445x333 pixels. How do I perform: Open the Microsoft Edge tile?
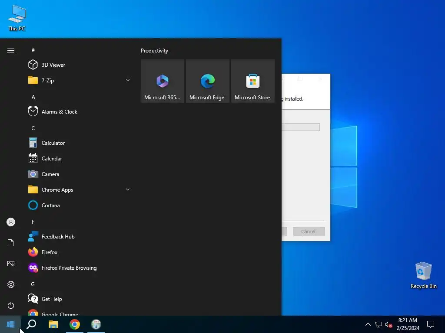click(207, 81)
